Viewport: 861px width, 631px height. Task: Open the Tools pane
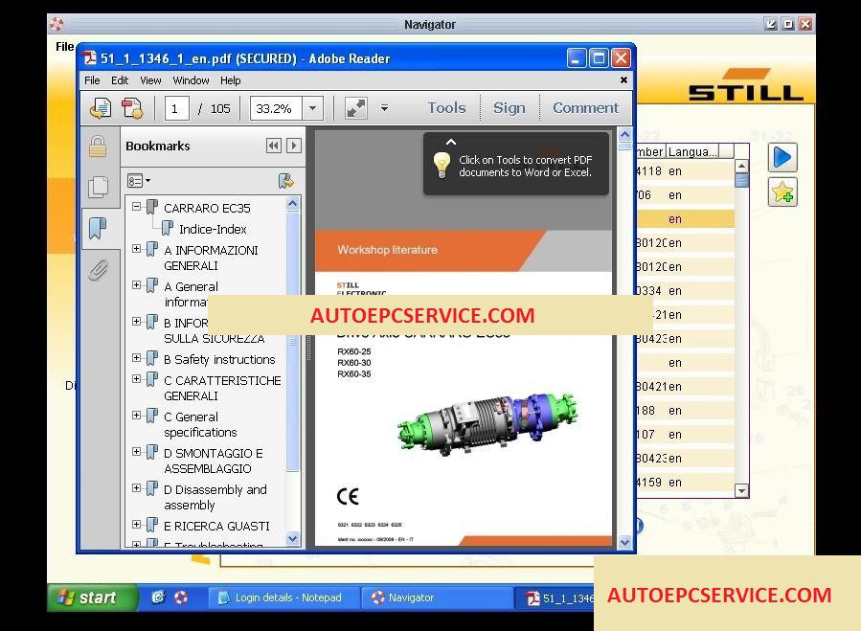point(446,107)
